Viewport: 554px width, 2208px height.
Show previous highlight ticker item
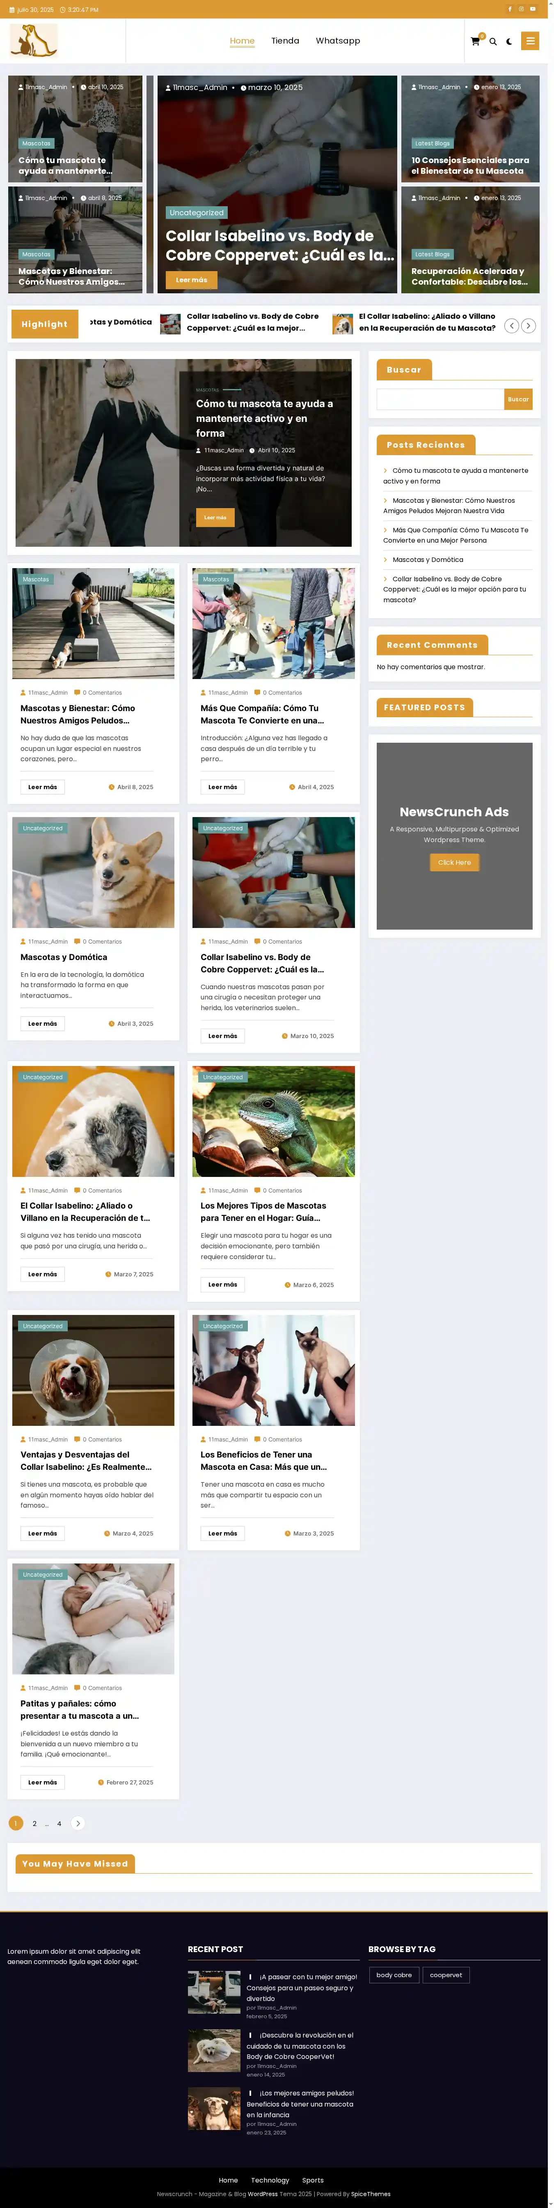pos(511,326)
